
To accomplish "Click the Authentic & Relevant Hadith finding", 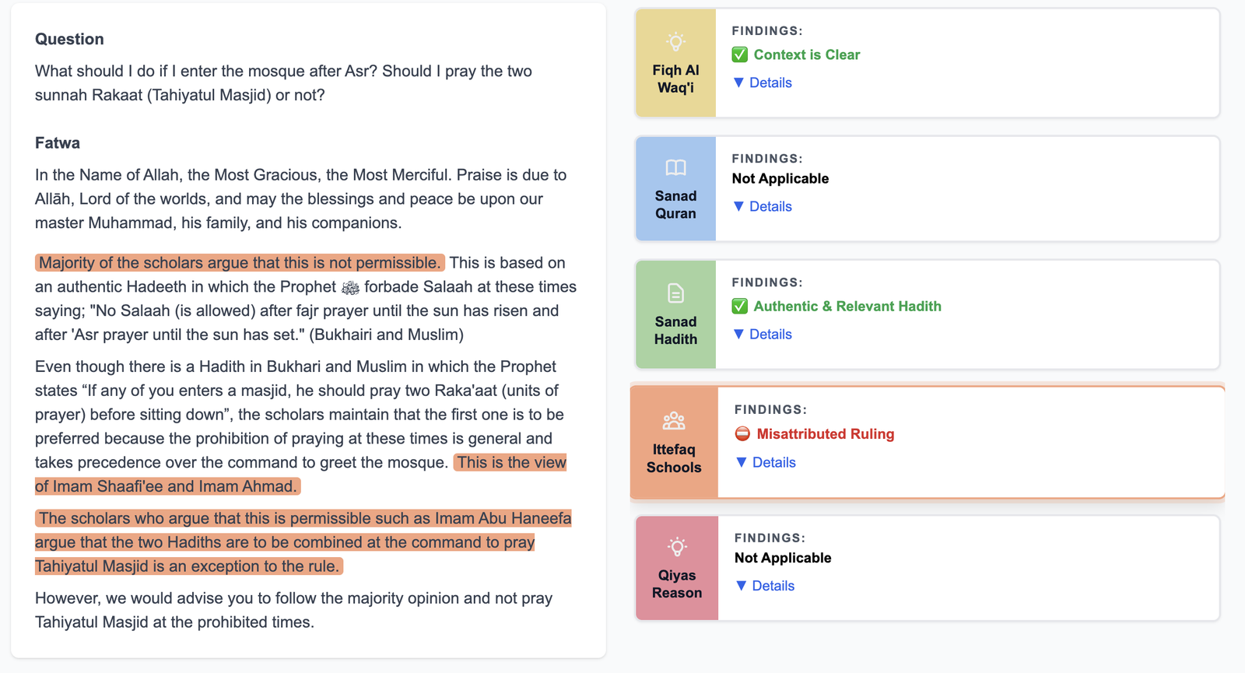I will [x=847, y=307].
